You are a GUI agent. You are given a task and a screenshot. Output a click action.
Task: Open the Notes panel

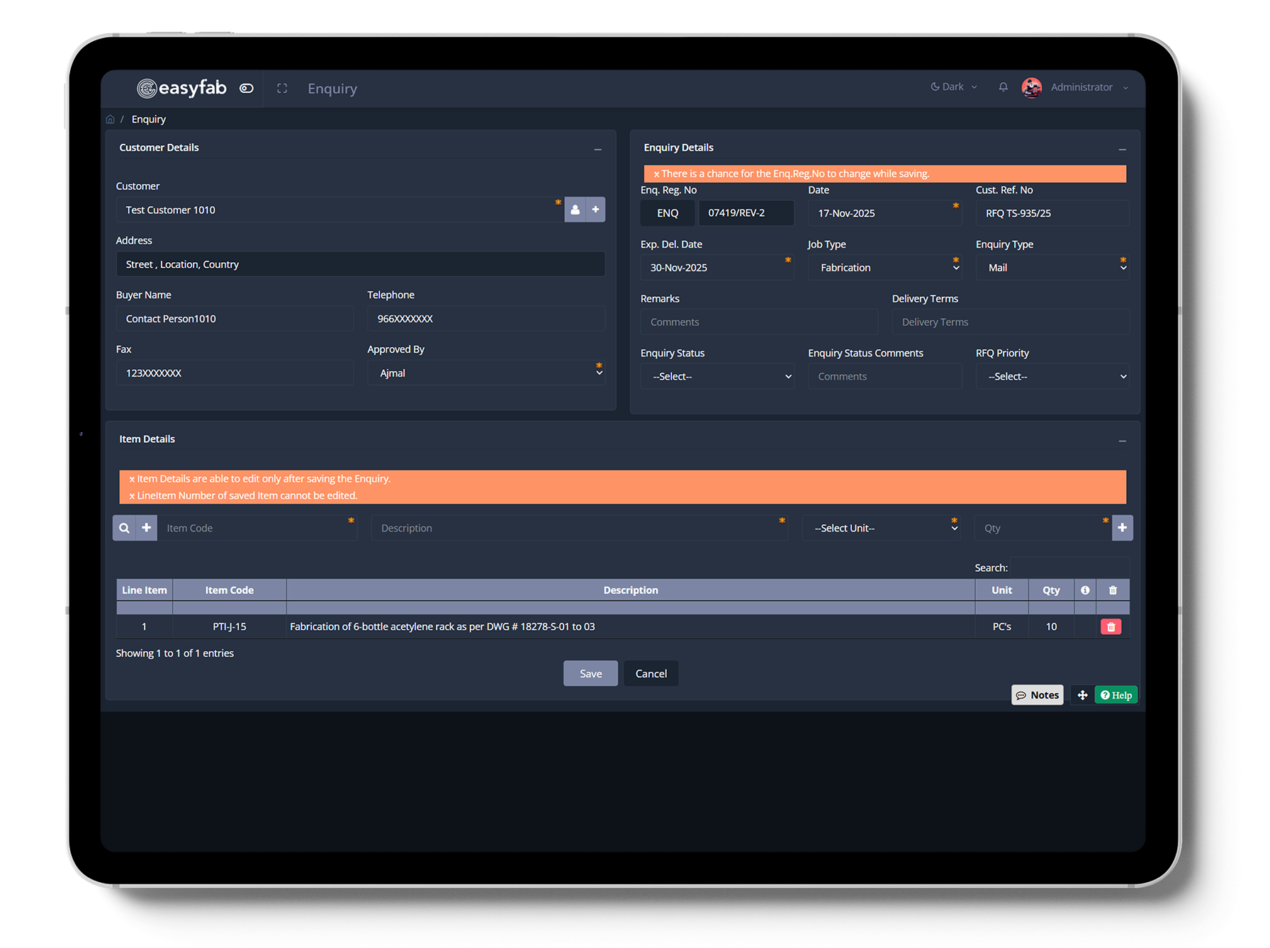tap(1038, 695)
